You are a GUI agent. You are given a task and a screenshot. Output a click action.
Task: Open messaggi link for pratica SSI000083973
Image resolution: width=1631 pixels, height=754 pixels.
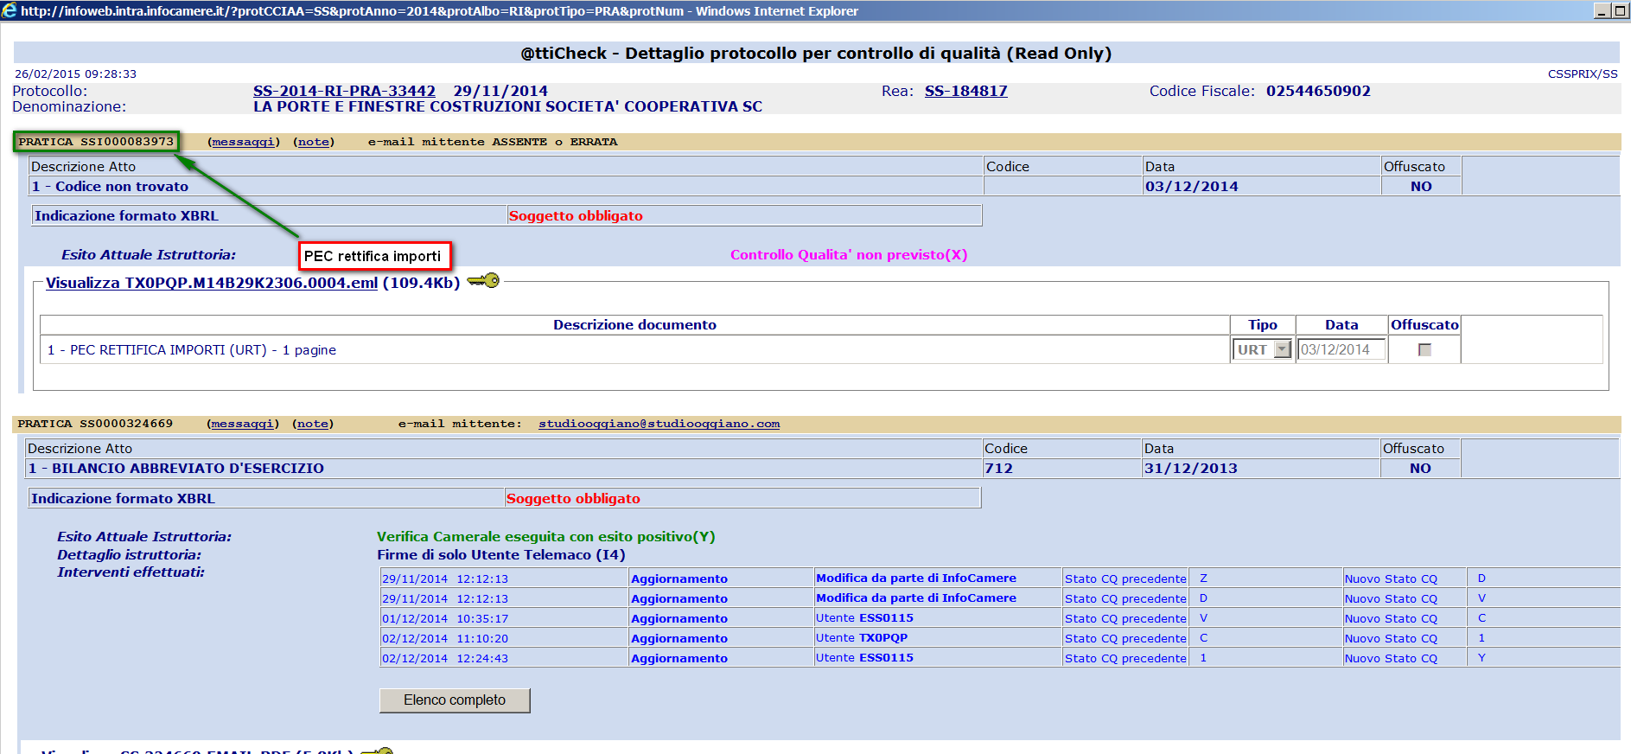pos(244,142)
